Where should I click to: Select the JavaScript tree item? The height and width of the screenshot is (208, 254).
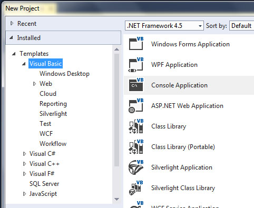click(x=43, y=194)
